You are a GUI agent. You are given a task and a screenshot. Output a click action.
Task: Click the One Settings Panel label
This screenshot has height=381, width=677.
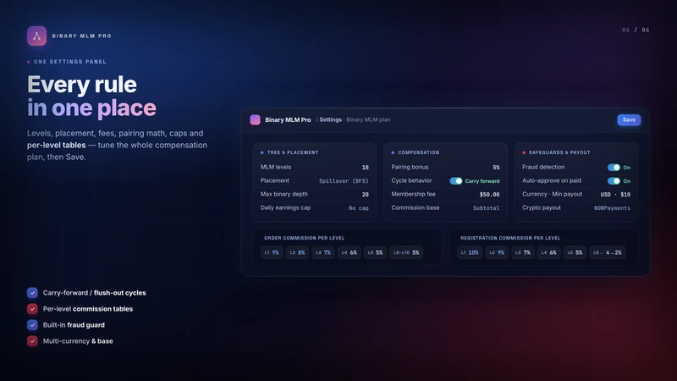click(70, 62)
